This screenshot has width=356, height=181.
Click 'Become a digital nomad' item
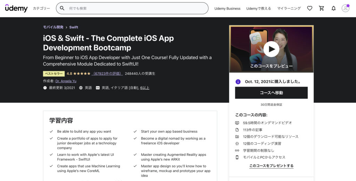click(x=173, y=141)
